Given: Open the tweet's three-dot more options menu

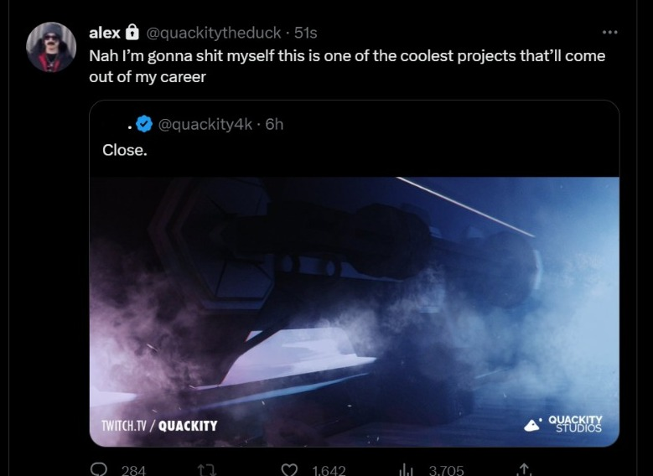Looking at the screenshot, I should (610, 32).
